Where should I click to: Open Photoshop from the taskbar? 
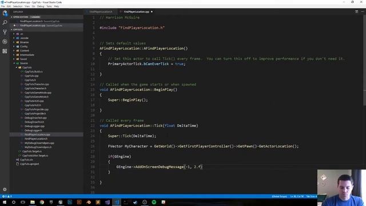tap(70, 202)
